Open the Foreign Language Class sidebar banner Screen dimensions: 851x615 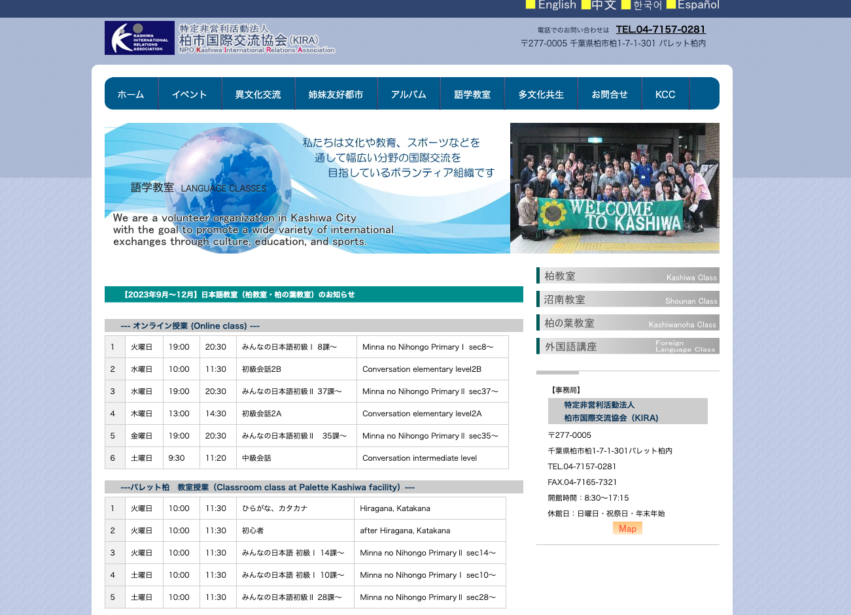[627, 346]
